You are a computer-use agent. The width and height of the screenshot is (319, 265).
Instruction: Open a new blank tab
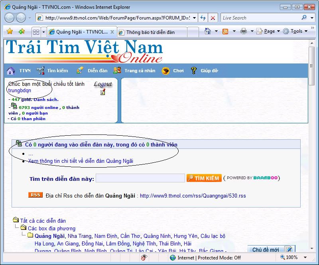coord(193,32)
